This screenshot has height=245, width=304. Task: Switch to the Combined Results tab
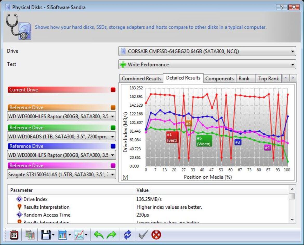point(141,79)
